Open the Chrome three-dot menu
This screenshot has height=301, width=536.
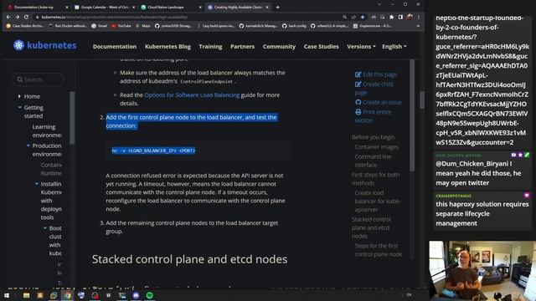point(419,17)
